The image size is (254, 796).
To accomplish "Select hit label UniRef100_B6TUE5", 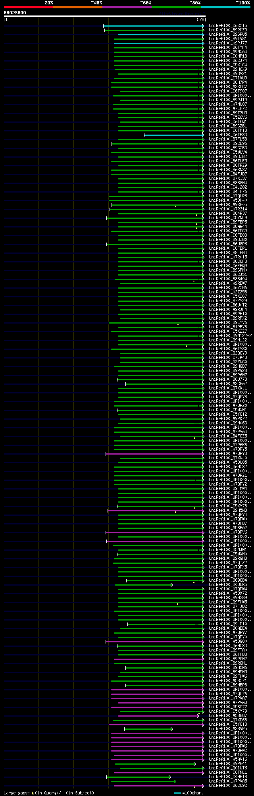I will (228, 161).
